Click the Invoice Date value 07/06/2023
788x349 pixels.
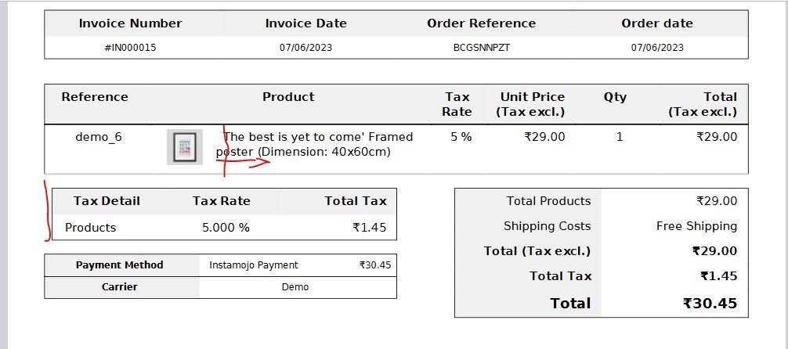click(305, 48)
